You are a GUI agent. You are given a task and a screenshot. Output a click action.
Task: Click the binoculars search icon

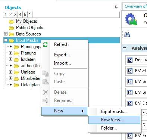click(x=127, y=34)
